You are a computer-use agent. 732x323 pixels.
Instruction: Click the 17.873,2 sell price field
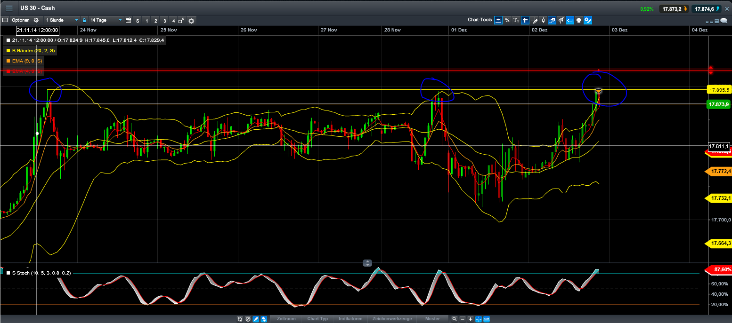tap(674, 8)
